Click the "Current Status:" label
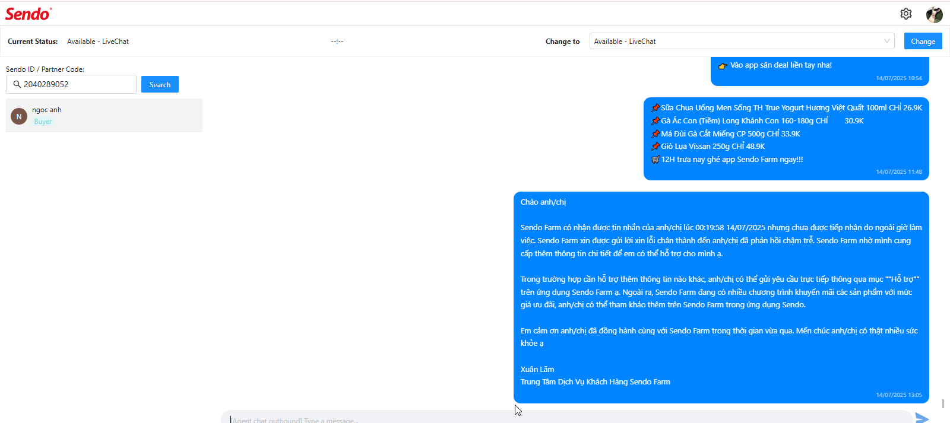 [33, 42]
